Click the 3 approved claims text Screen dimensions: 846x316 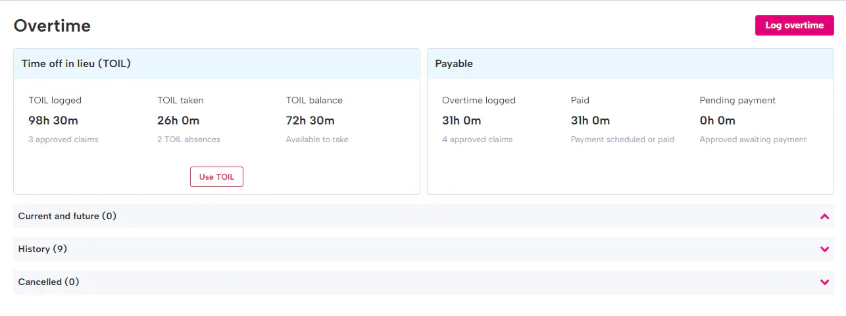click(63, 140)
